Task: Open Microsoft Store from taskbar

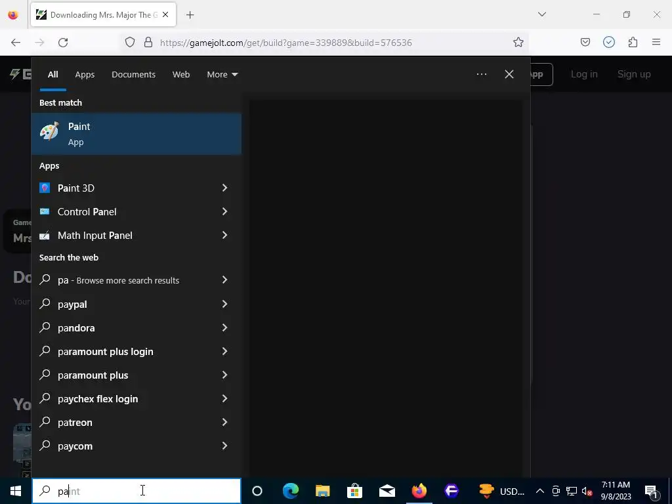Action: click(x=354, y=491)
